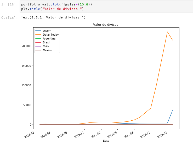Click the 50000 y-axis tick label
This screenshot has width=193, height=143.
pyautogui.click(x=27, y=105)
